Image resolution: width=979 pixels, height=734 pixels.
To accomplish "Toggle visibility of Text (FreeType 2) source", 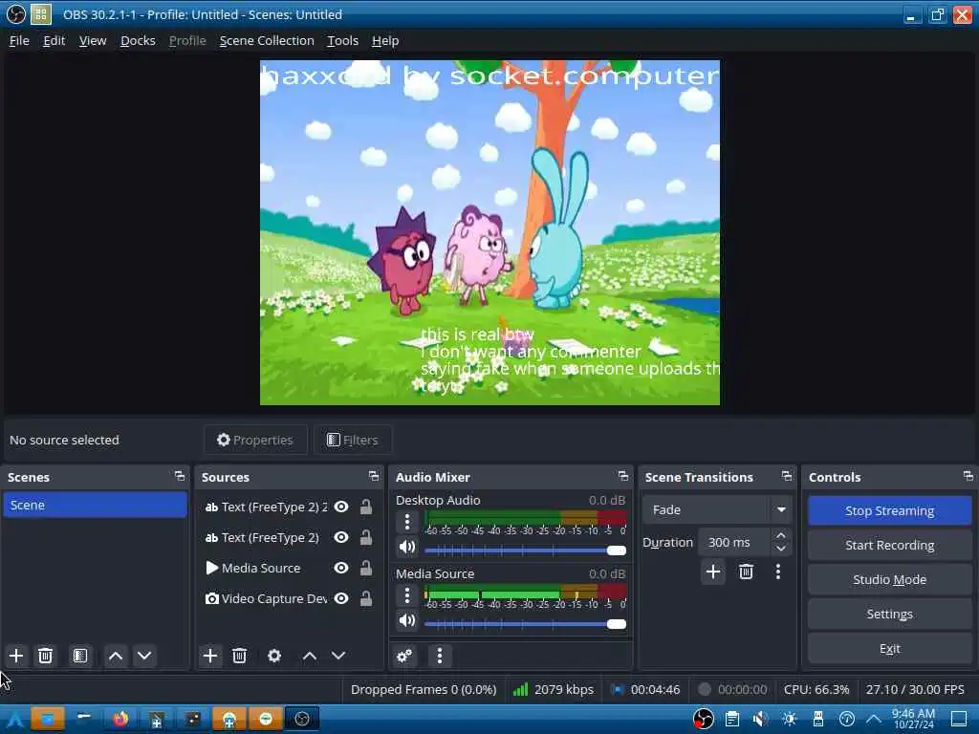I will [x=341, y=537].
